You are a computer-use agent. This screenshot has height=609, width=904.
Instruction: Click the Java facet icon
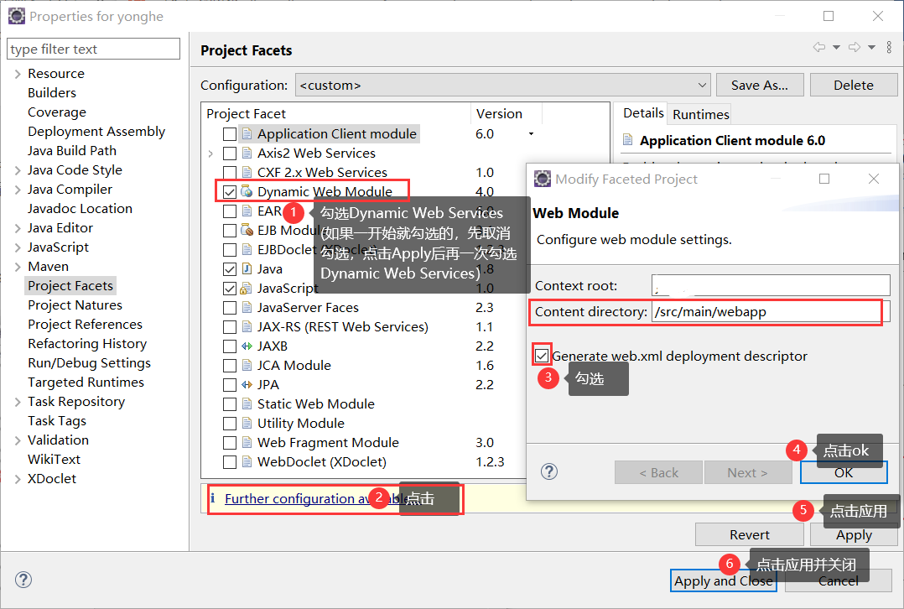247,268
